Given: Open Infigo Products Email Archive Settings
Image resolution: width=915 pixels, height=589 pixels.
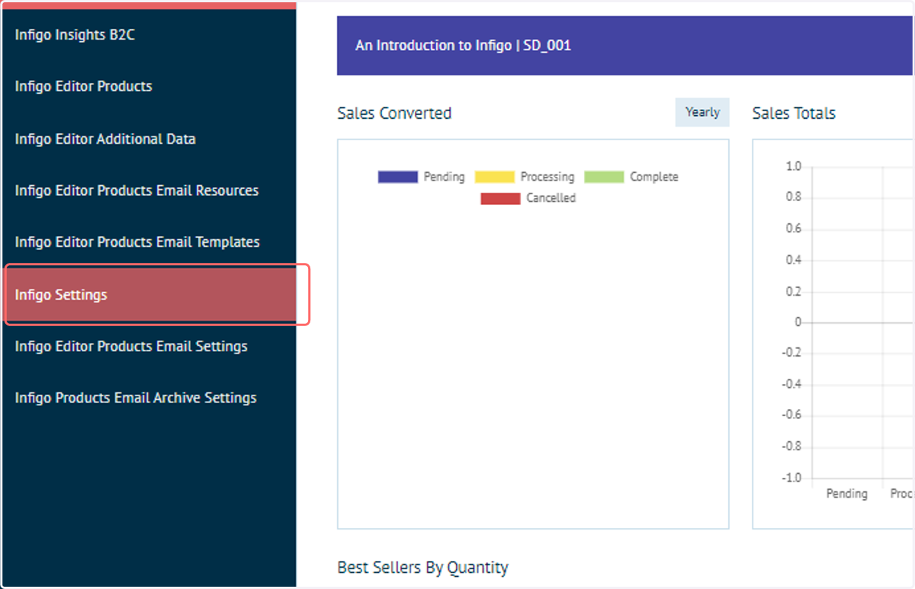Looking at the screenshot, I should tap(136, 398).
